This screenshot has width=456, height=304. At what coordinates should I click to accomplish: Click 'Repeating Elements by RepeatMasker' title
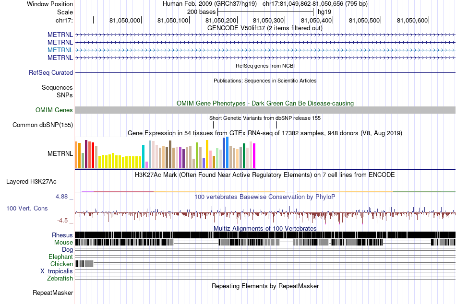pyautogui.click(x=265, y=286)
